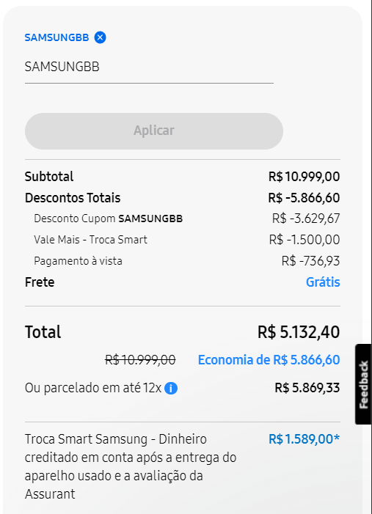The height and width of the screenshot is (514, 372).
Task: Click the installment info icon
Action: pyautogui.click(x=171, y=389)
